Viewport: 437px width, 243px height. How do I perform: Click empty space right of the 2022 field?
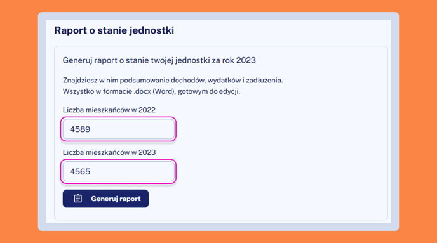pos(279,129)
